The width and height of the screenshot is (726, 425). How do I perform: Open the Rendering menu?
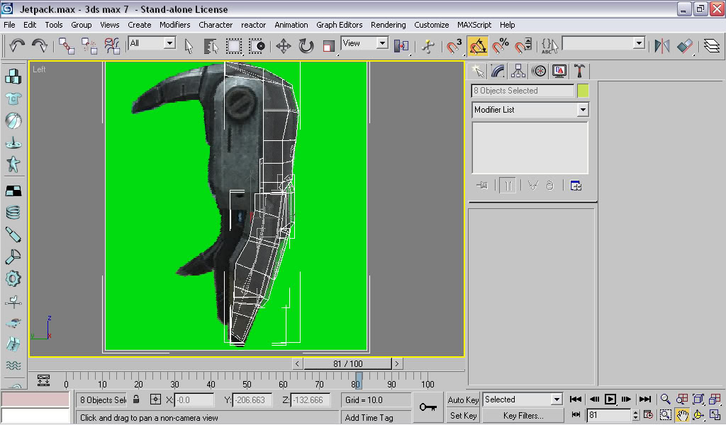[388, 25]
